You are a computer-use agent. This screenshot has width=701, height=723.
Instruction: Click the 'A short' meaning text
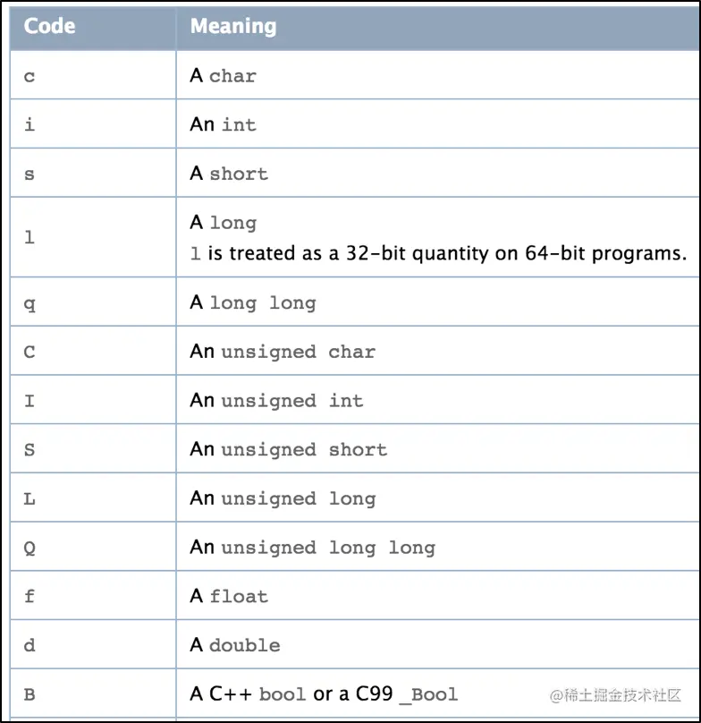pyautogui.click(x=229, y=174)
